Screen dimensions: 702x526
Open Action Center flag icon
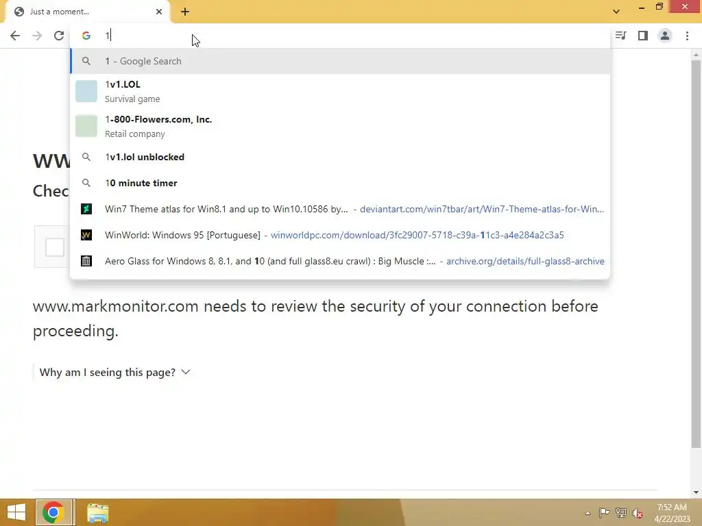(604, 512)
